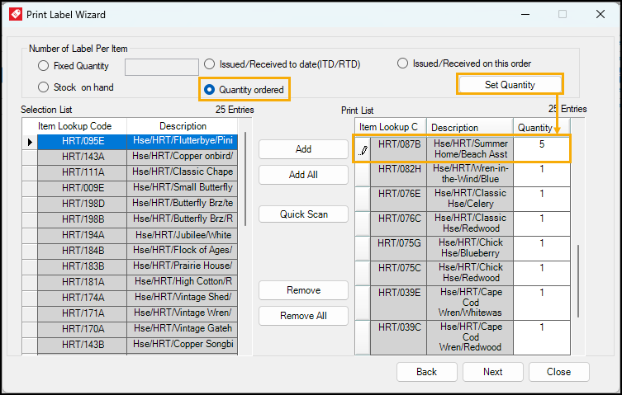622x395 pixels.
Task: Close the Print Label Wizard window
Action: (x=601, y=14)
